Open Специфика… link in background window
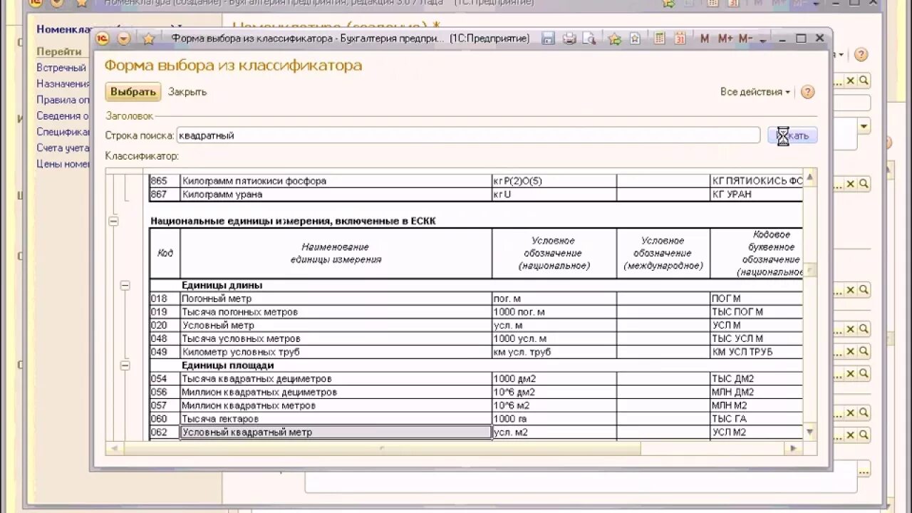This screenshot has height=513, width=912. (63, 132)
